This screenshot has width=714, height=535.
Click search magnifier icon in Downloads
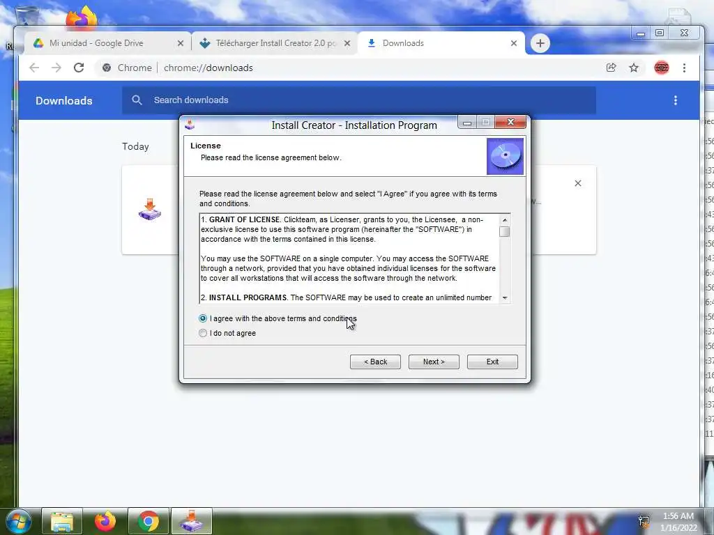click(x=137, y=100)
